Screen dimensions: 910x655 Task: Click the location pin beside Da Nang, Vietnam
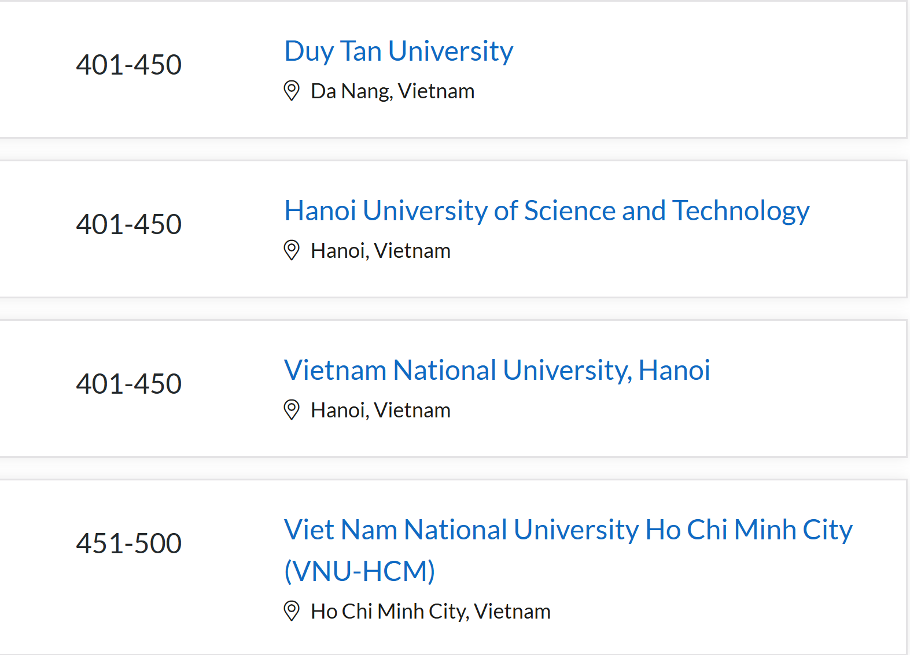click(x=292, y=91)
